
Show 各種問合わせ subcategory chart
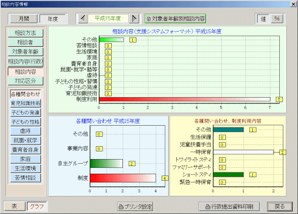26,94
